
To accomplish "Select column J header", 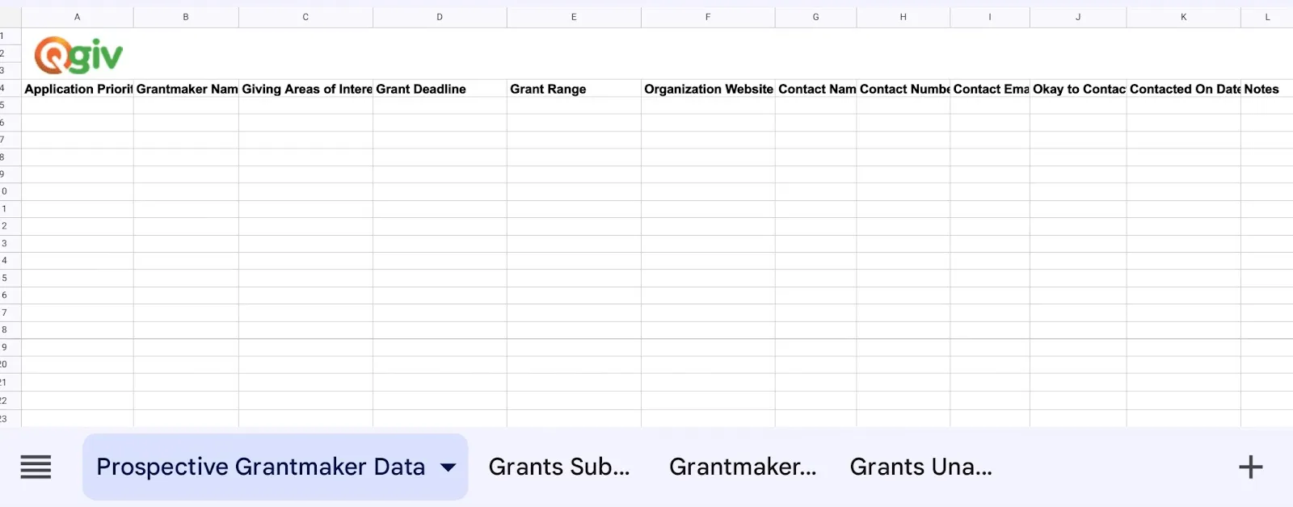I will tap(1078, 17).
